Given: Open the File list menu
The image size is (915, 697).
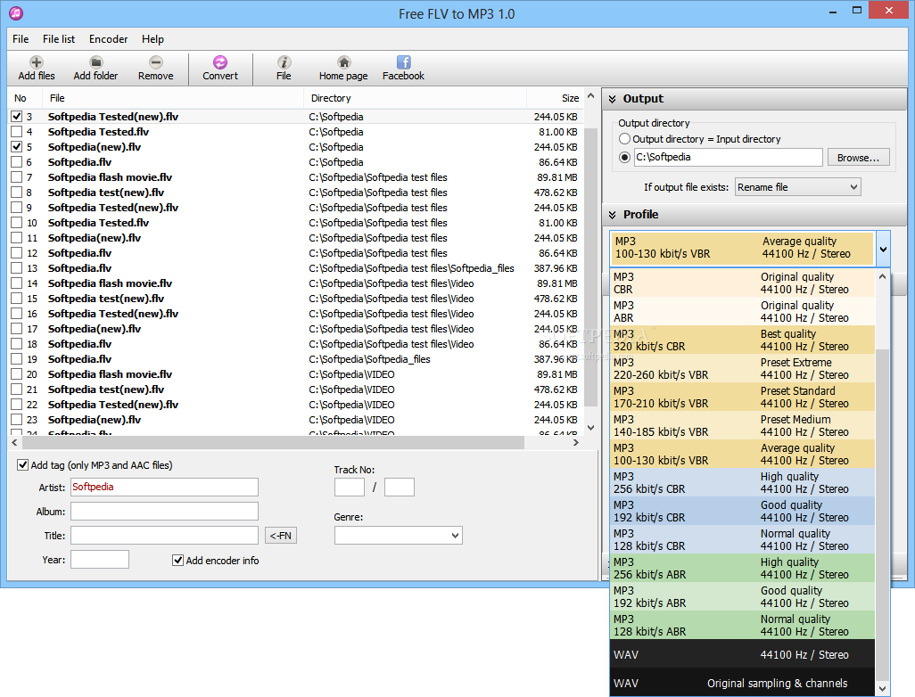Looking at the screenshot, I should coord(59,39).
